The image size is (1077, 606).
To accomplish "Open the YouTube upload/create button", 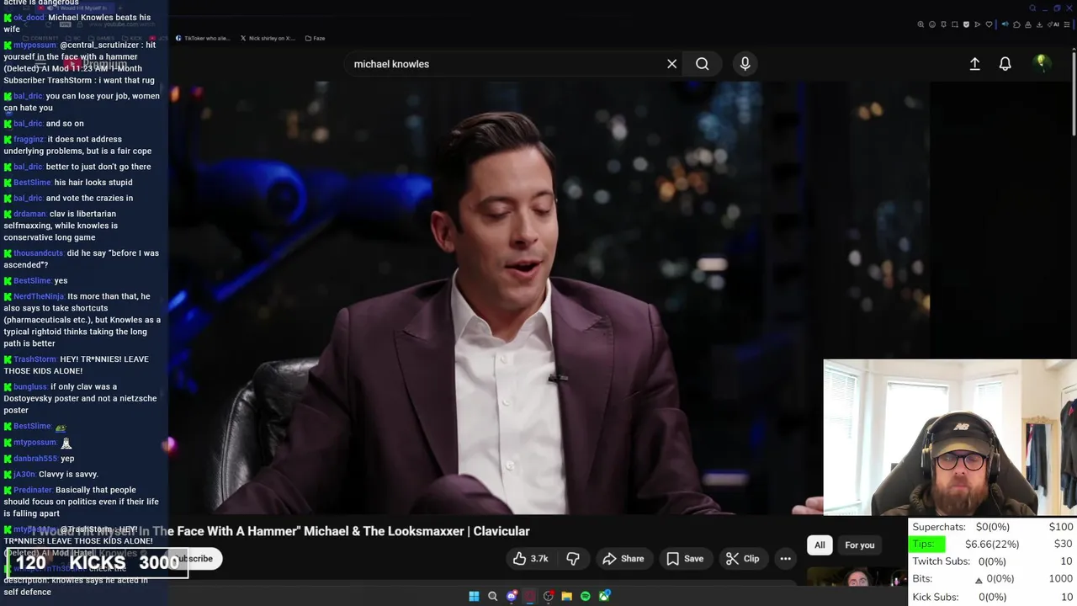I will point(974,64).
